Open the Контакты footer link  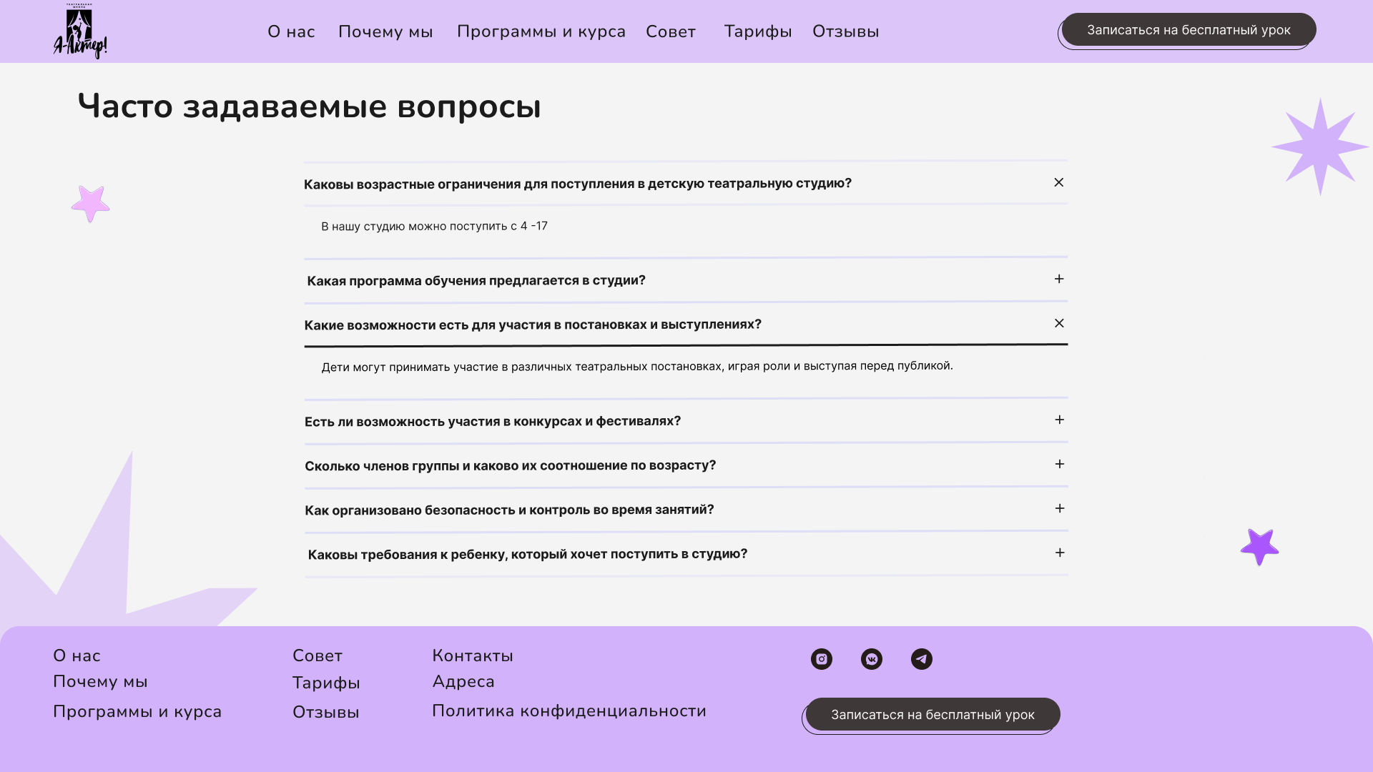(473, 655)
